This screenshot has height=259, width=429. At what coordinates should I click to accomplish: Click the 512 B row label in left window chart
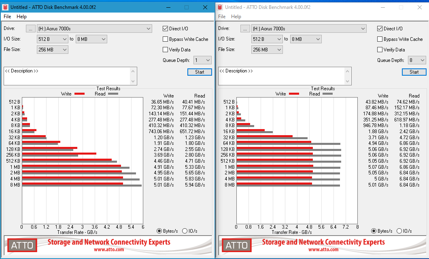pyautogui.click(x=15, y=102)
